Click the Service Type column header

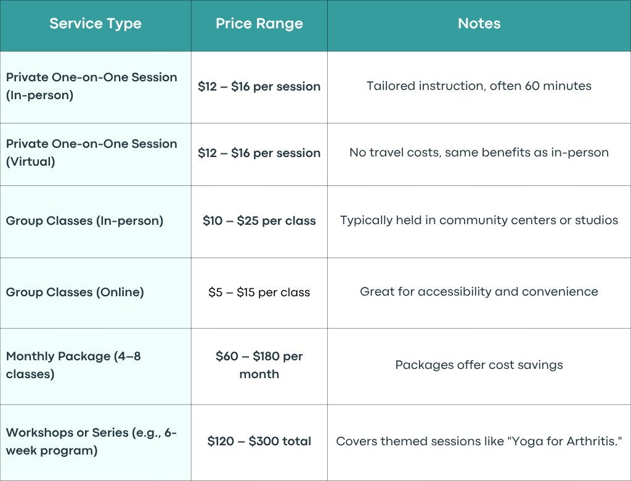click(96, 24)
